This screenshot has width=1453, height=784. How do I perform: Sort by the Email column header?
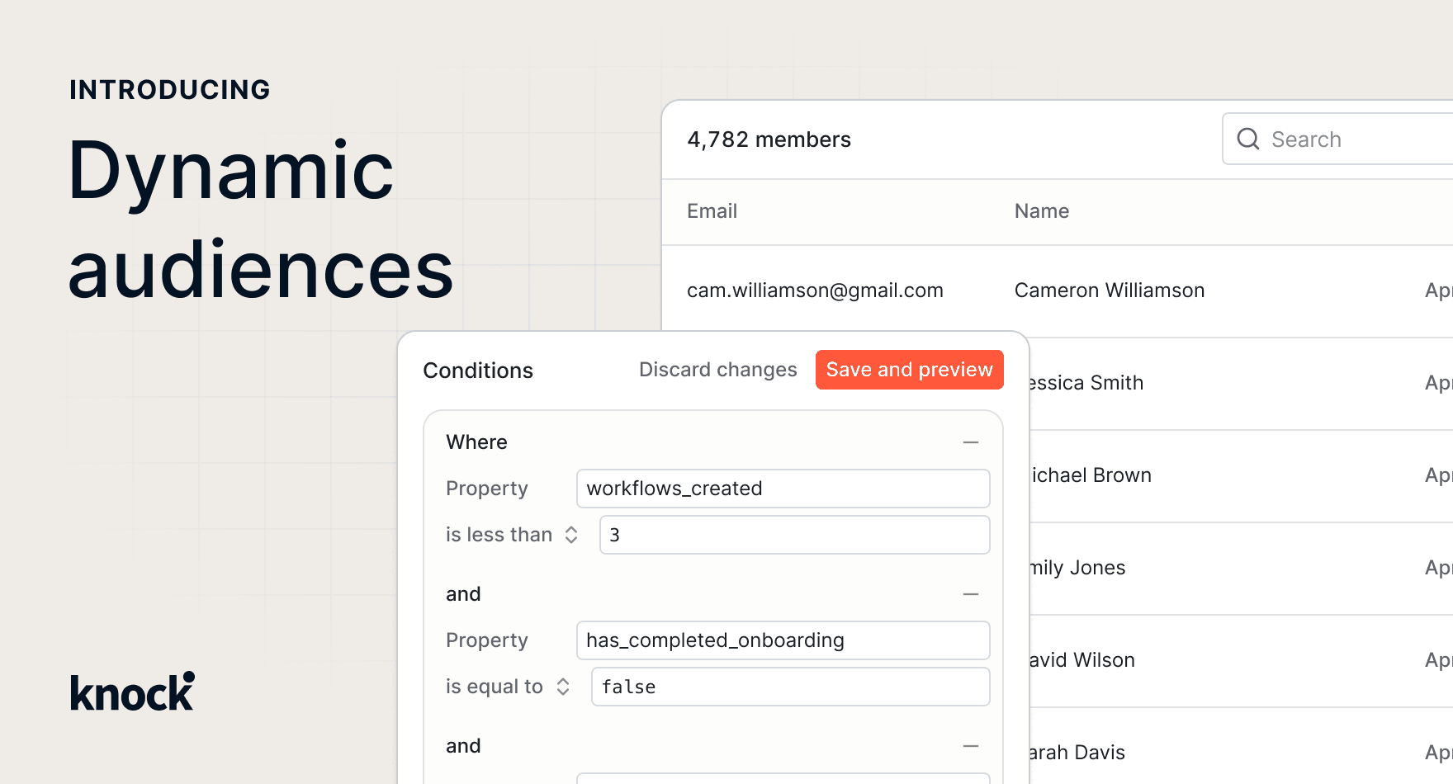(712, 211)
